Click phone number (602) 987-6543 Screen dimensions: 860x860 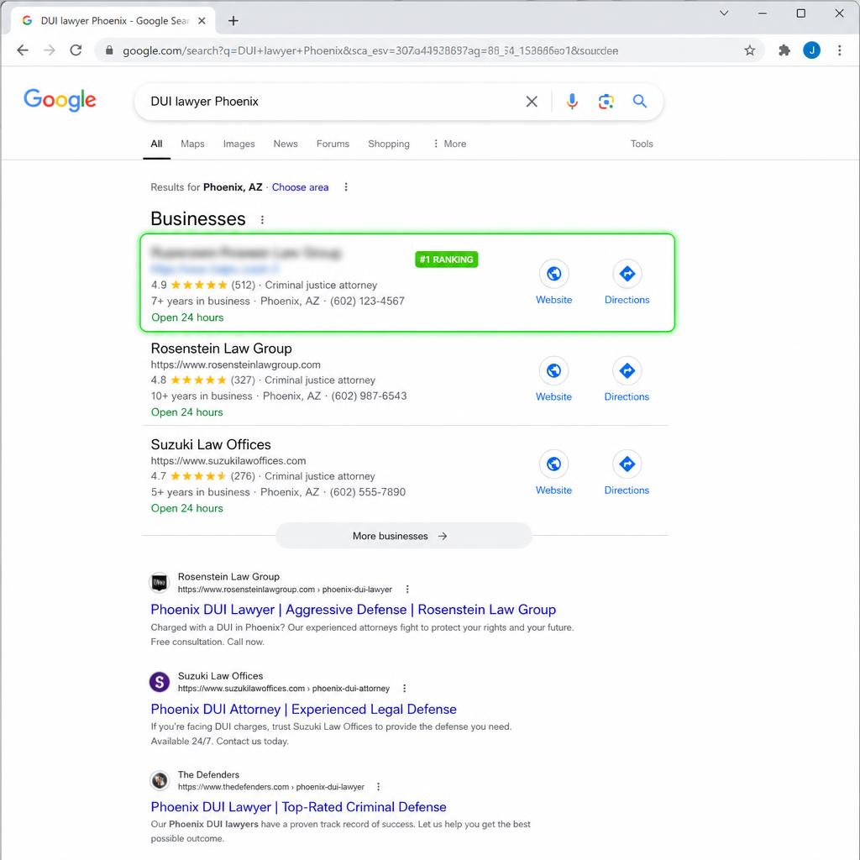point(369,396)
